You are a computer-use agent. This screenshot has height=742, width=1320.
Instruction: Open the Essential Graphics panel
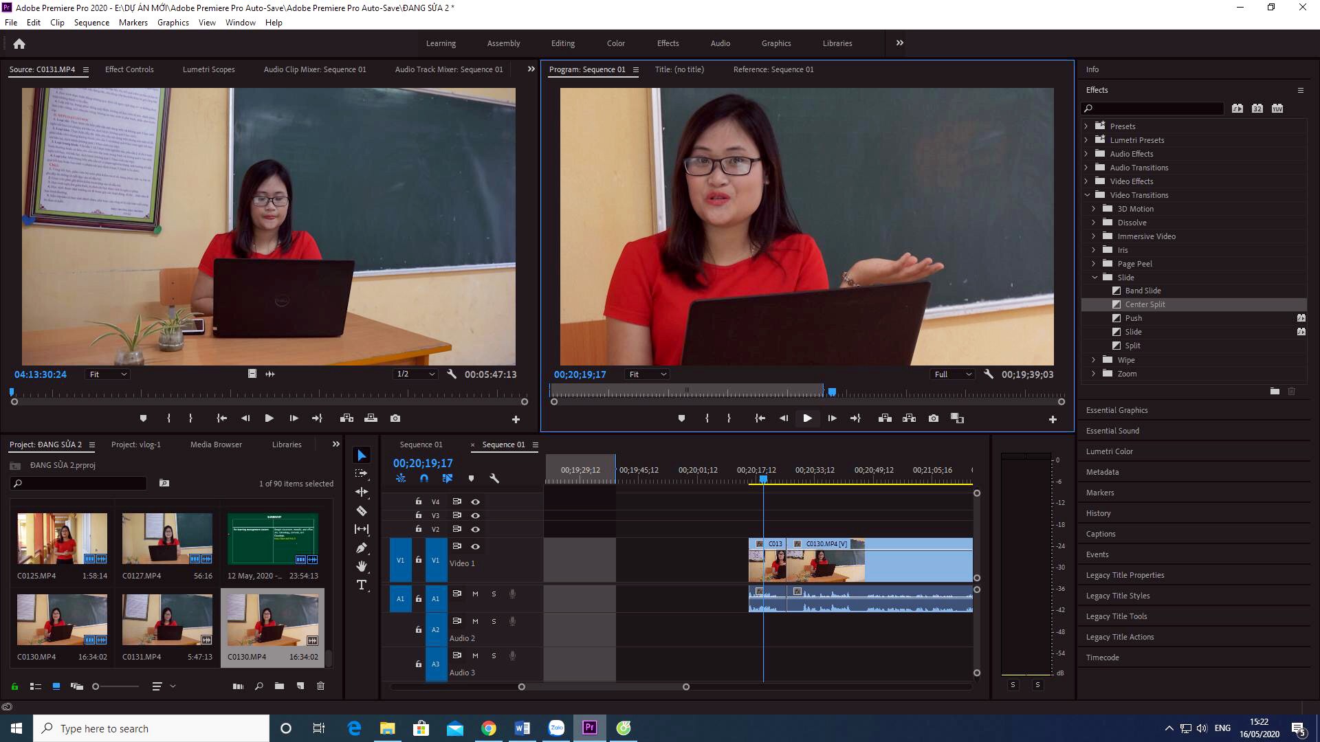pos(1116,410)
